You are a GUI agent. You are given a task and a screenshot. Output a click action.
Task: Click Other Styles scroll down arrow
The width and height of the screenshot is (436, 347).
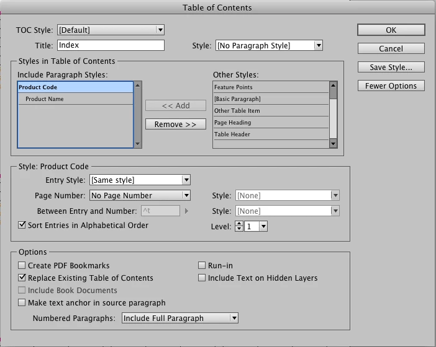[333, 144]
